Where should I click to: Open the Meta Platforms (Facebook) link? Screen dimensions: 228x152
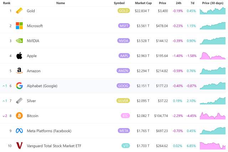(49, 131)
